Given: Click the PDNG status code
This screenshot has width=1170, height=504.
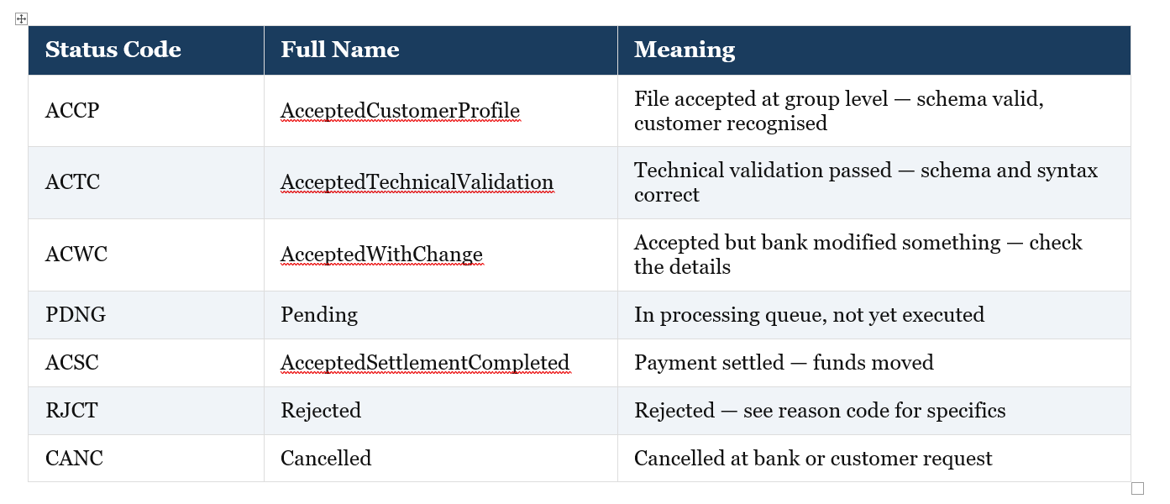Looking at the screenshot, I should coord(74,315).
